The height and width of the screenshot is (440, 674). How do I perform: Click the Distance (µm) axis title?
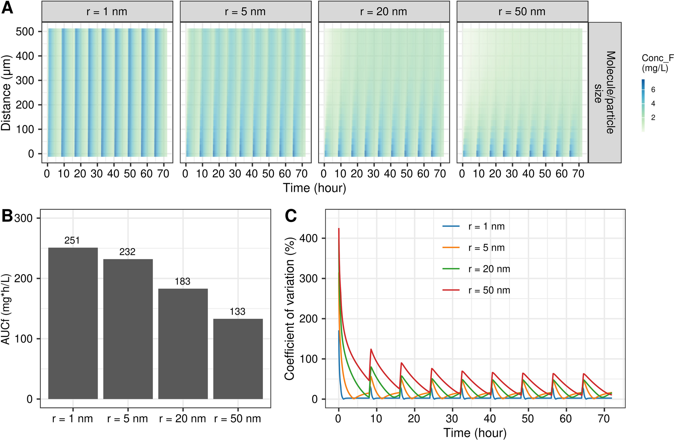[6, 92]
